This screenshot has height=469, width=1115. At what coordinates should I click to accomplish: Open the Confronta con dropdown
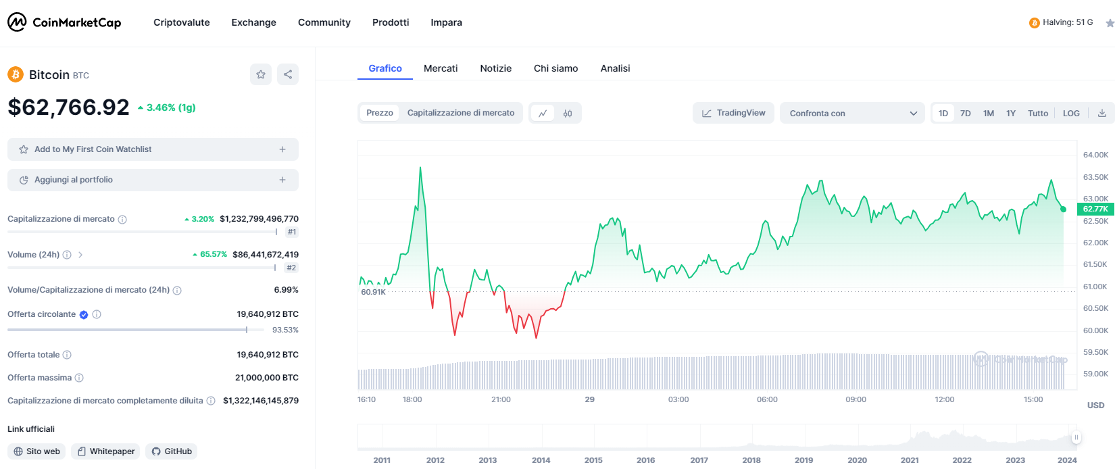[x=852, y=114]
